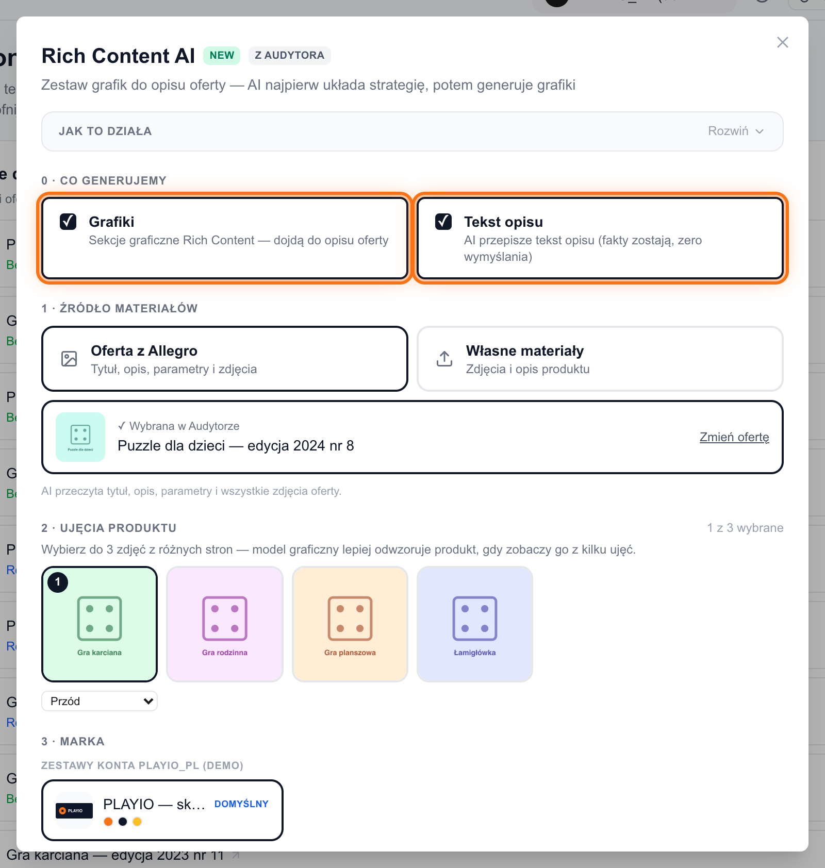Click the yellow PLAYIO color dot
The width and height of the screenshot is (825, 868).
pos(137,822)
